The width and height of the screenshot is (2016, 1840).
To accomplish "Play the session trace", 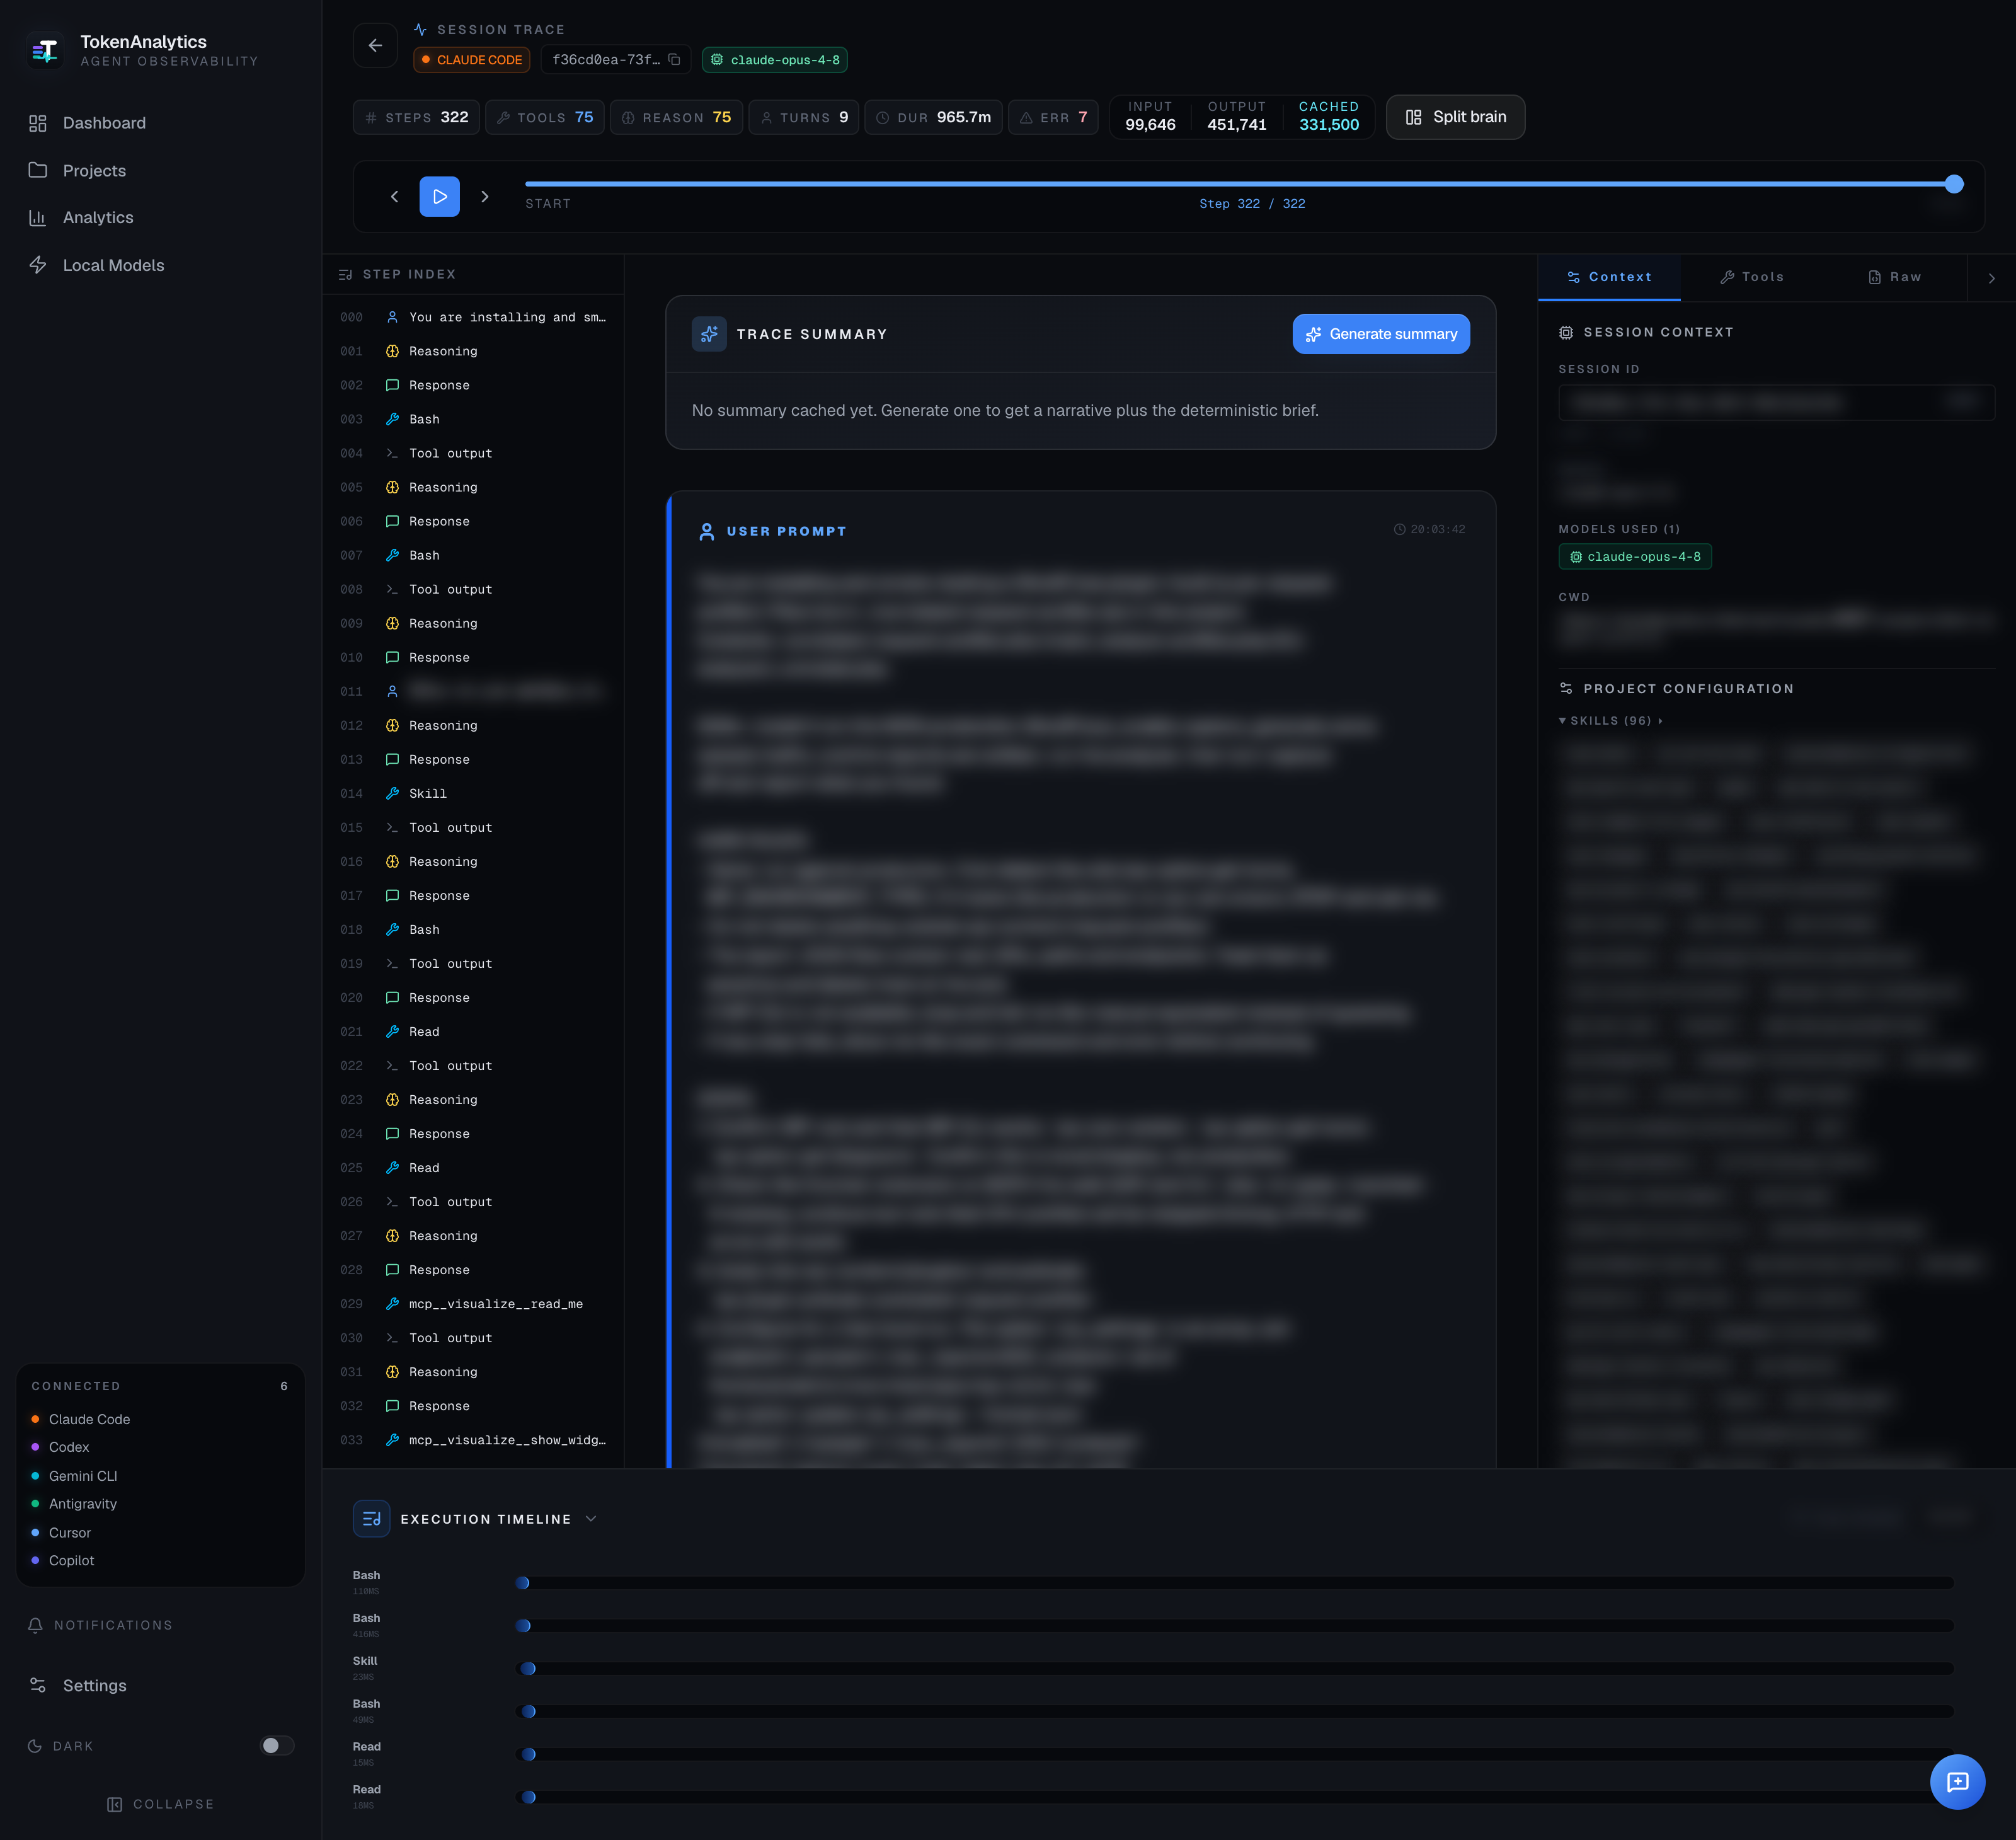I will click(x=440, y=197).
